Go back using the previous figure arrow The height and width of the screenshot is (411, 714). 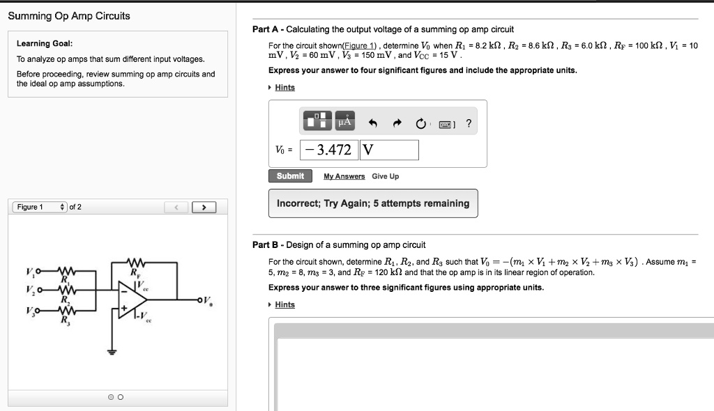pyautogui.click(x=176, y=207)
